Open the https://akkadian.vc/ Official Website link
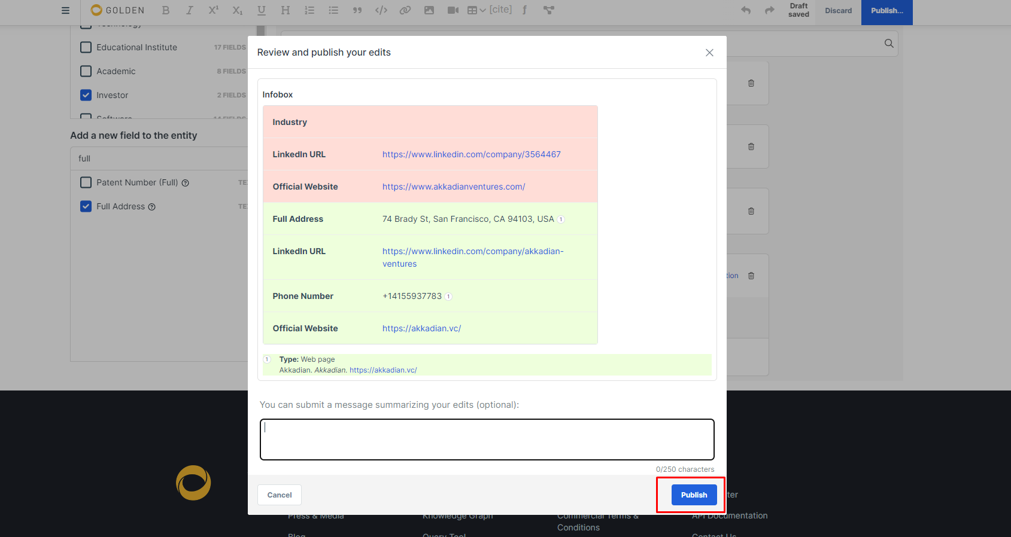Screen dimensions: 1011x537 tap(422, 328)
